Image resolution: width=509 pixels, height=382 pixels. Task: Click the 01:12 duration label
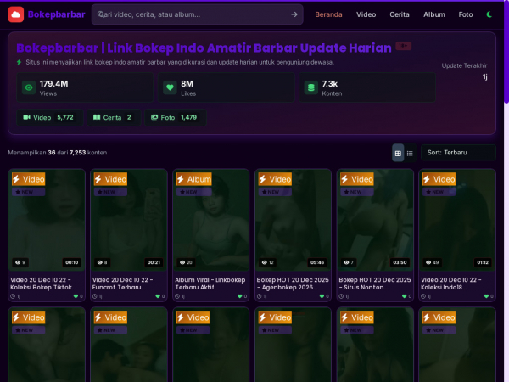point(483,262)
